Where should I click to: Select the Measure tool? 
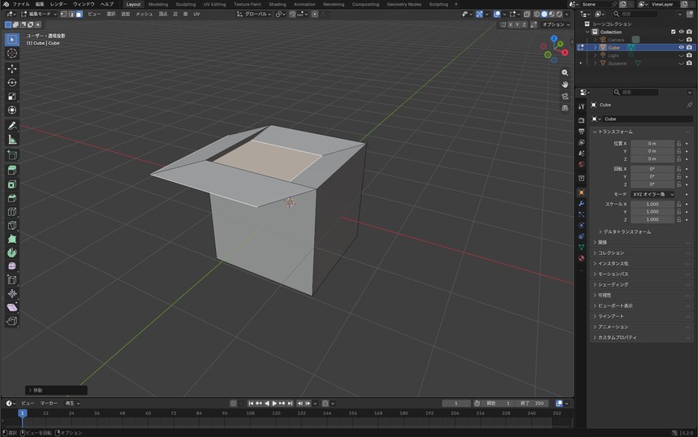tap(12, 140)
